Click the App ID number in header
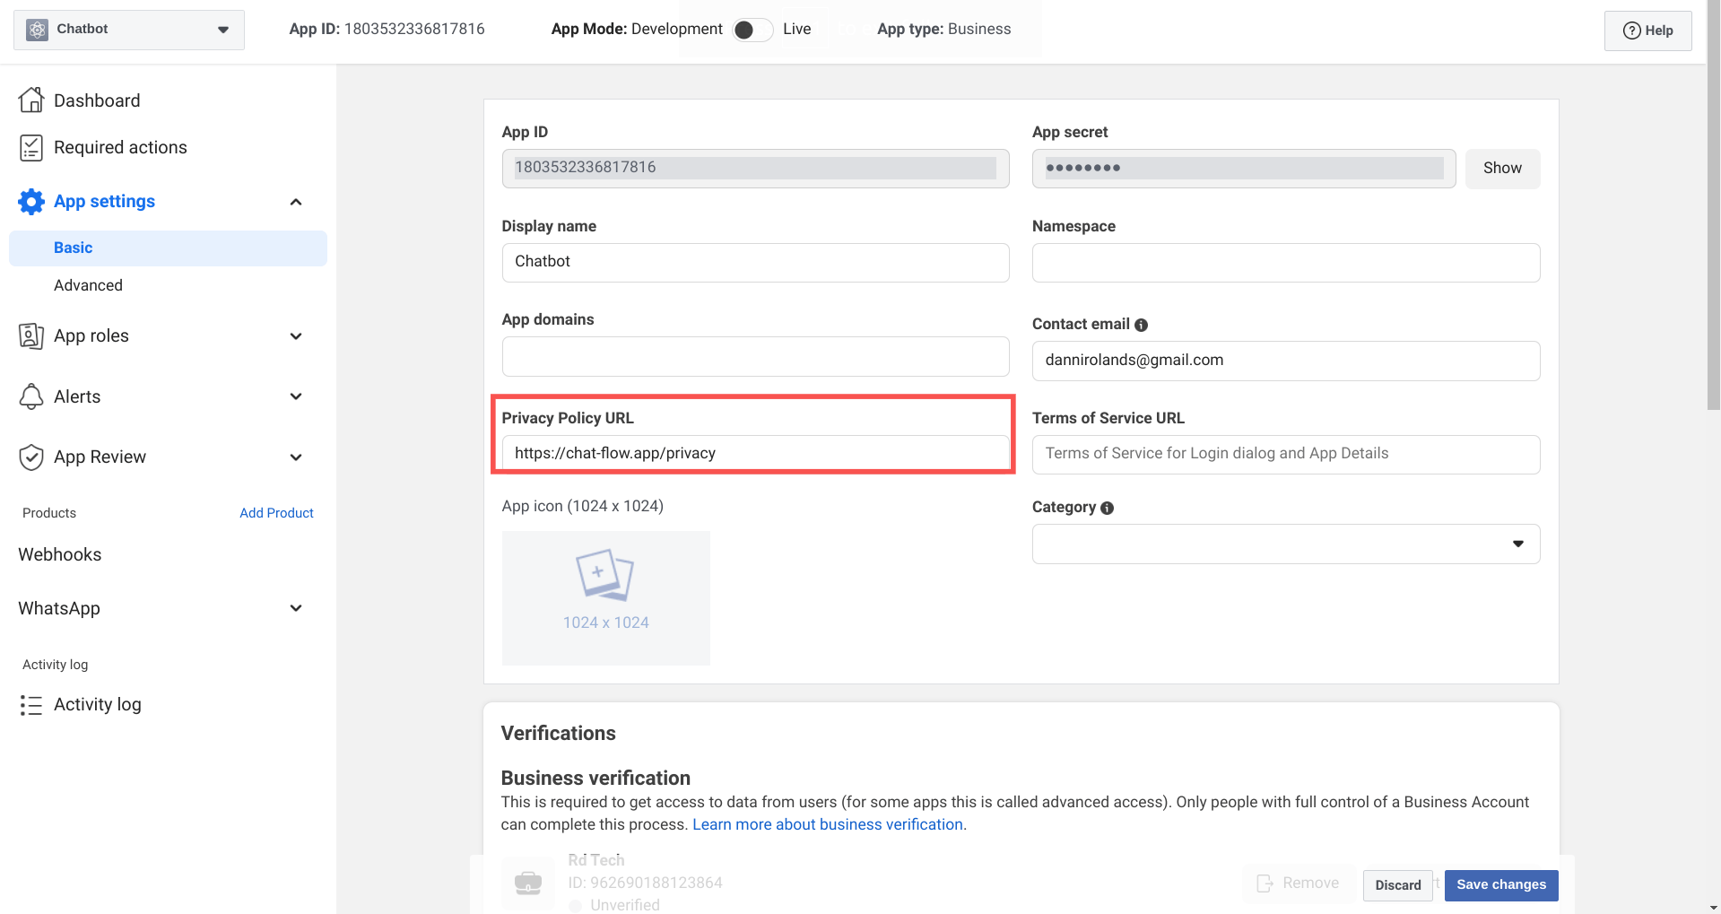The image size is (1721, 914). coord(414,29)
